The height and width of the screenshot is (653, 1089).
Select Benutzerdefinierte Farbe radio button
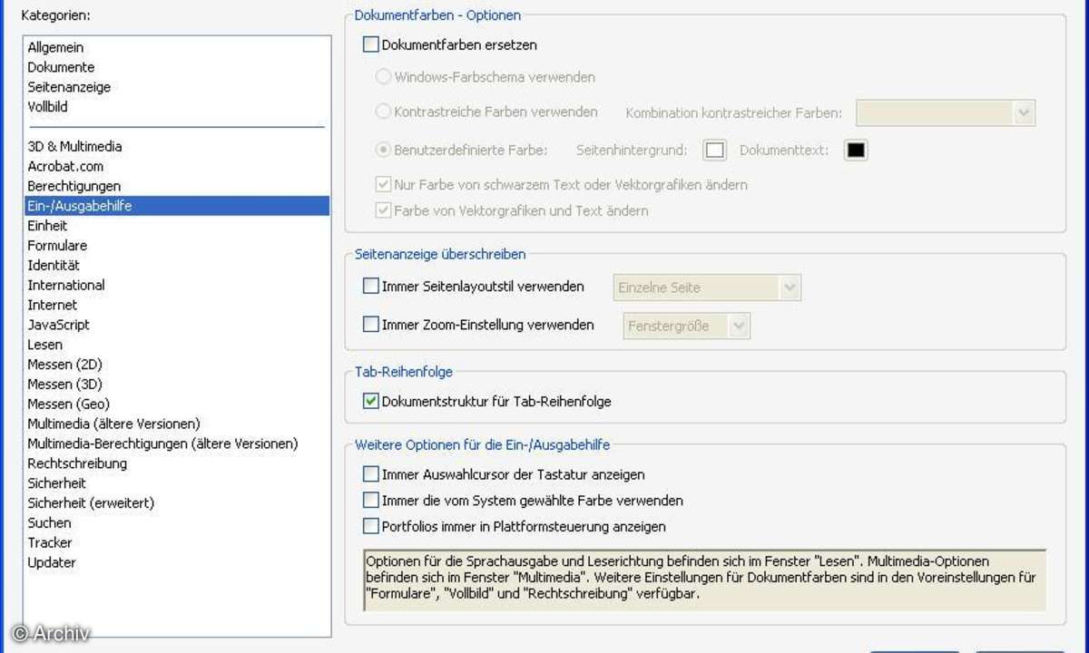click(384, 150)
